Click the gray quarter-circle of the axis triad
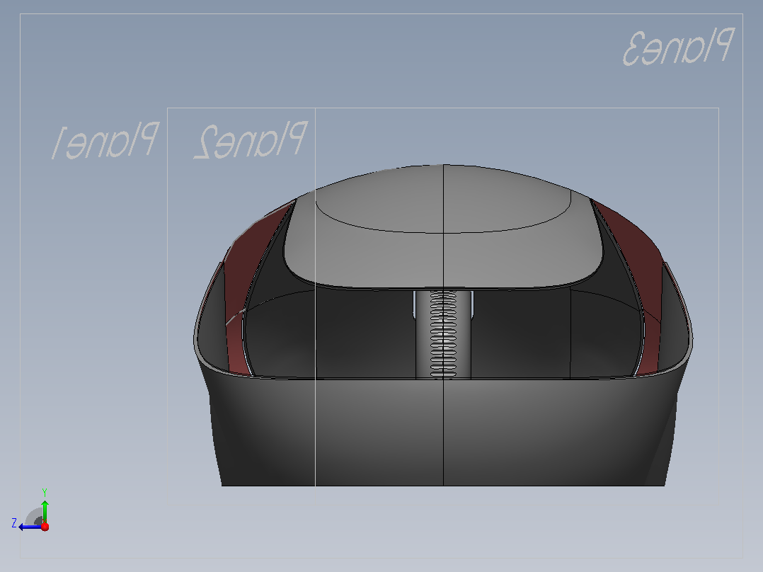Screen dimensions: 763x572 pos(34,517)
